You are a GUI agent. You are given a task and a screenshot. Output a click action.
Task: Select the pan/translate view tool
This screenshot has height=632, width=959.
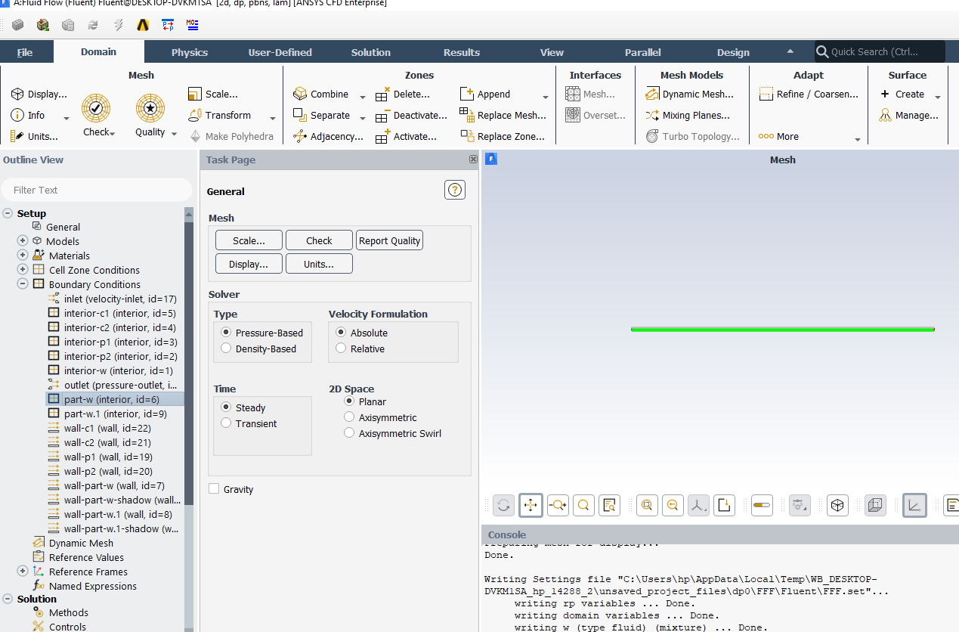(x=531, y=505)
